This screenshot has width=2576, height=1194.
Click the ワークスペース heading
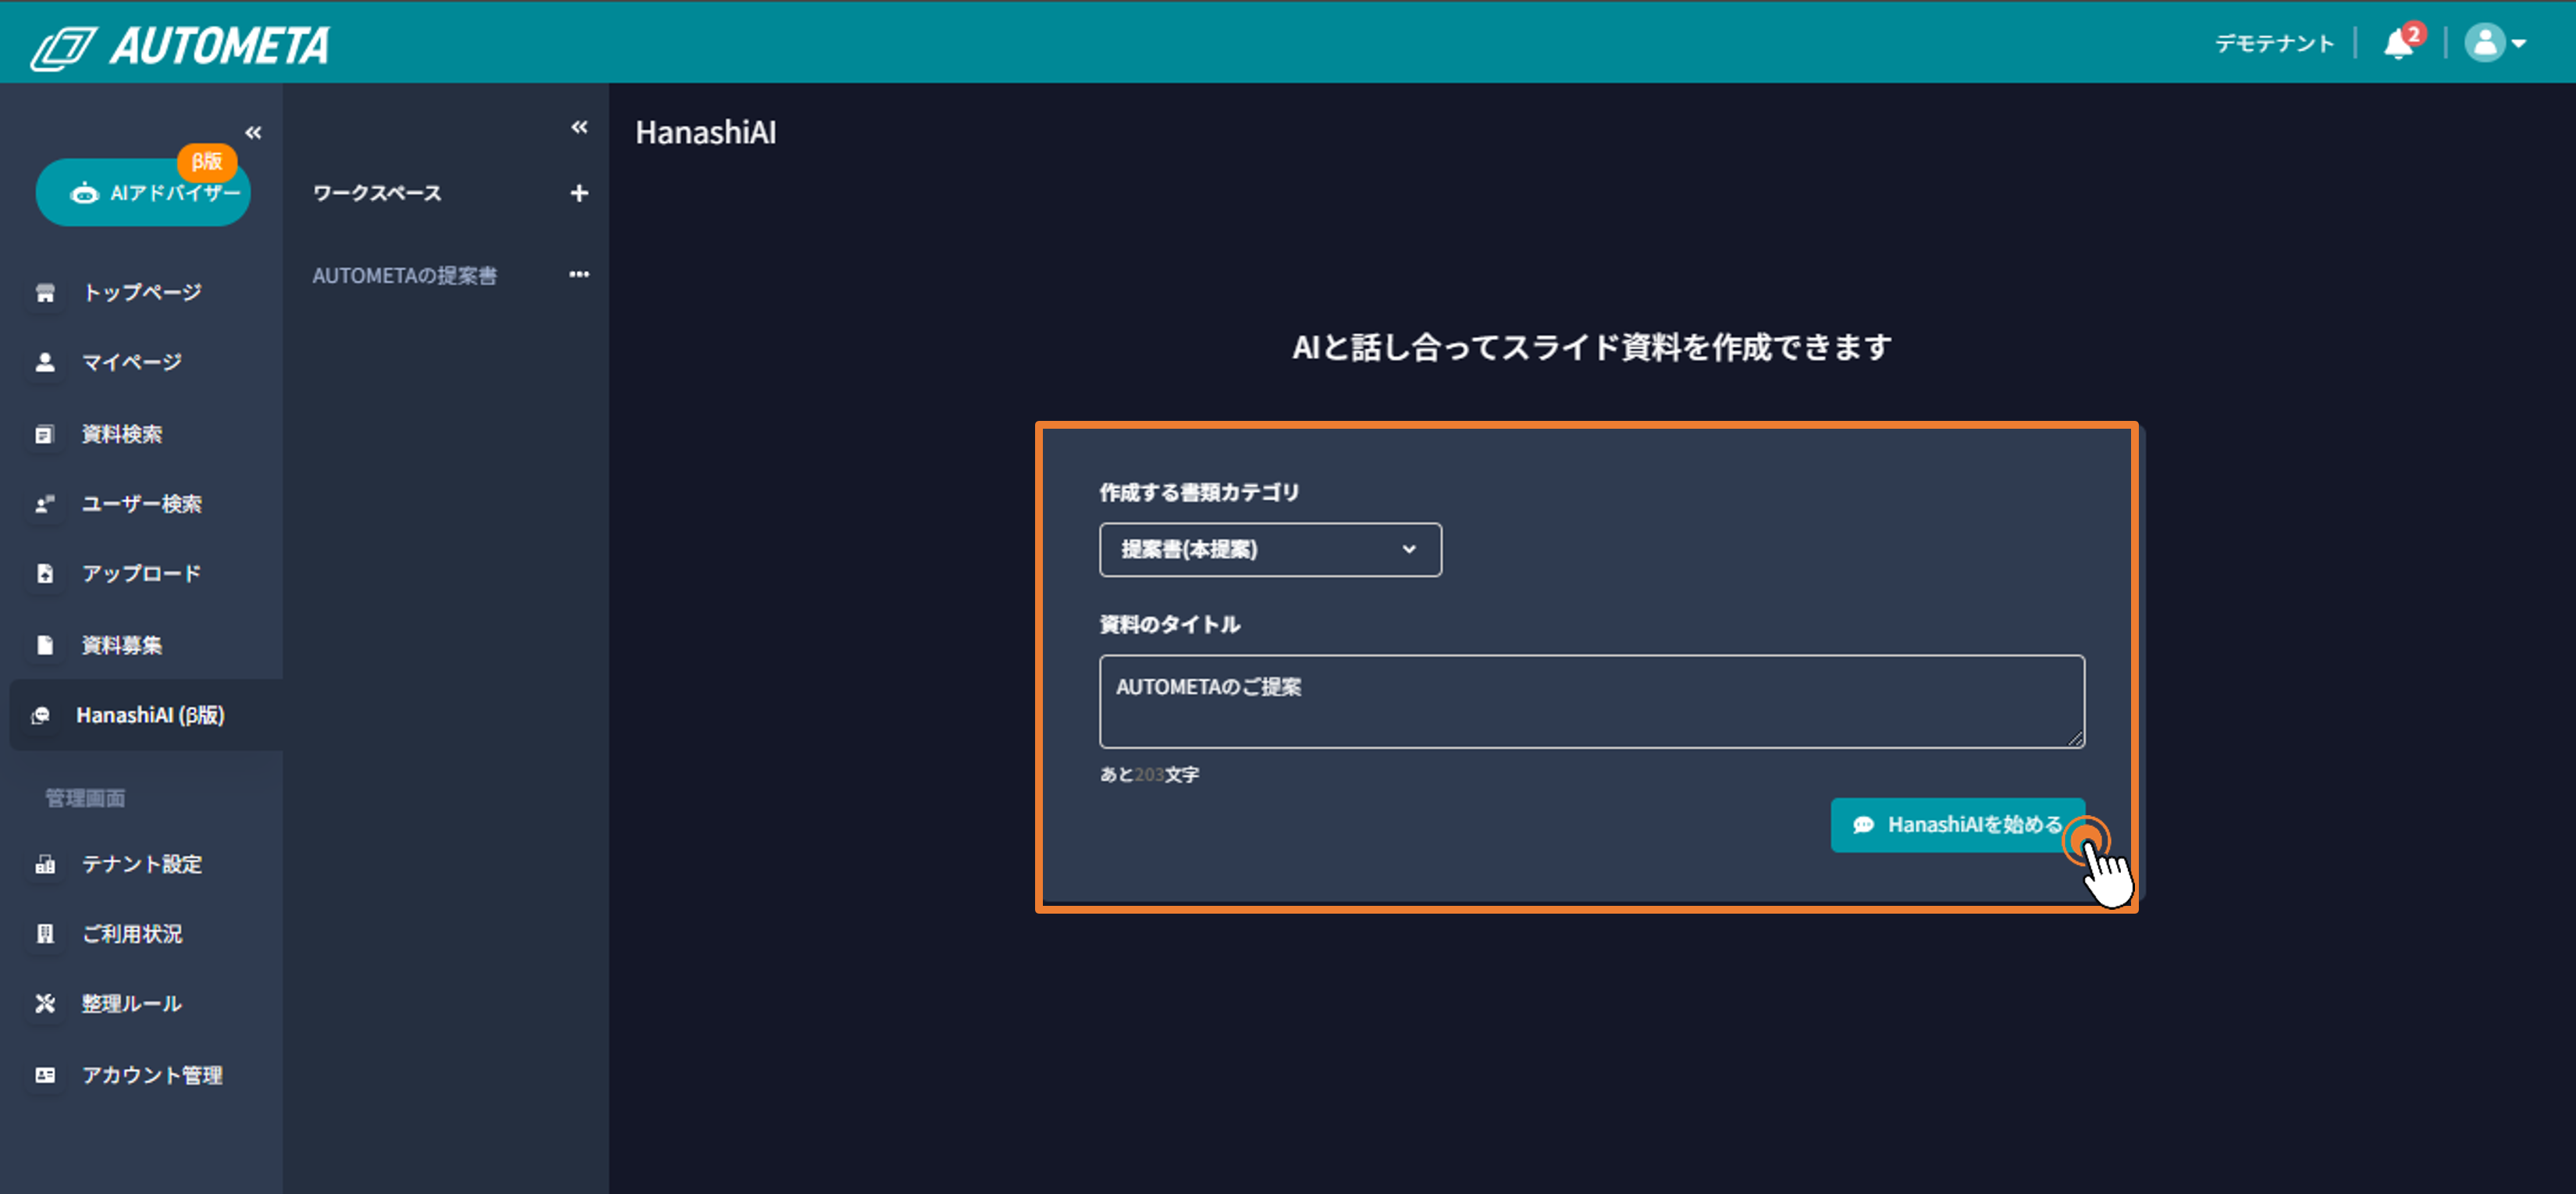[x=377, y=193]
